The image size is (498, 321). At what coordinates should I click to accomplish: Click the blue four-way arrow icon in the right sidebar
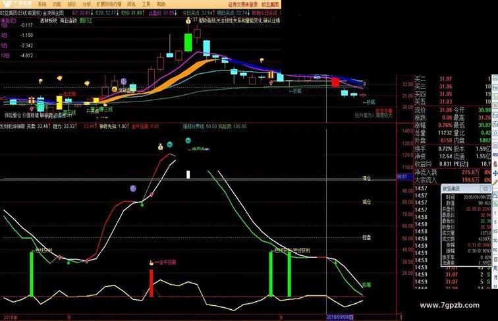(x=495, y=173)
